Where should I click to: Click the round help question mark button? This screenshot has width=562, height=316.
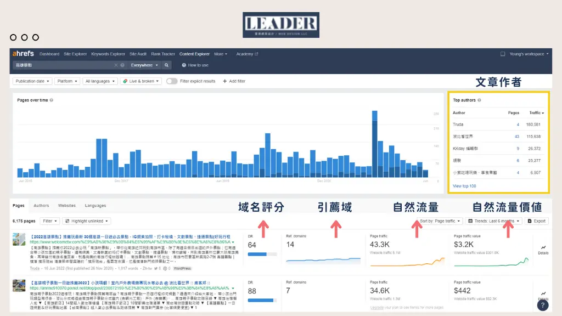543,306
